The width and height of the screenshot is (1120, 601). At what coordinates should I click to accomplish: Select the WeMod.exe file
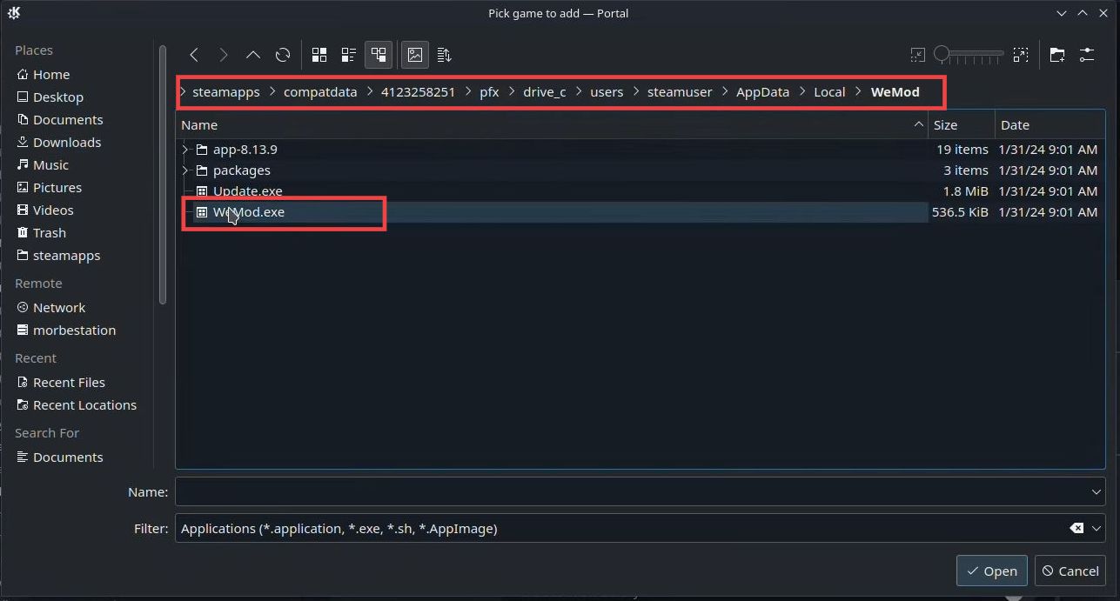click(x=640, y=212)
